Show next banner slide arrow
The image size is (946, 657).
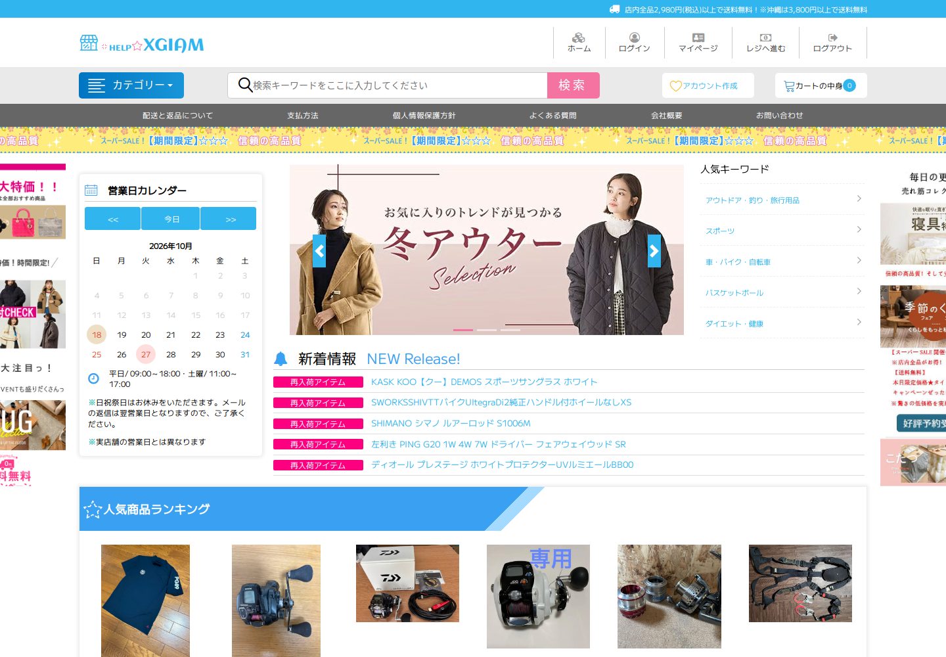point(654,251)
